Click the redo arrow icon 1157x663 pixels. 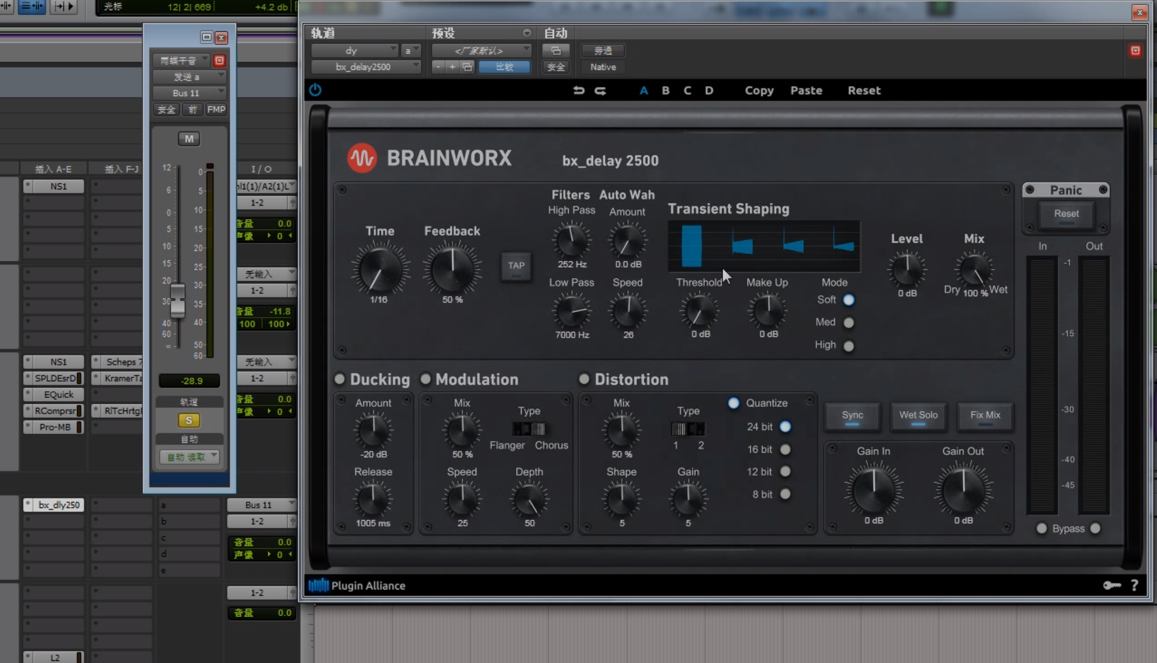pos(600,90)
